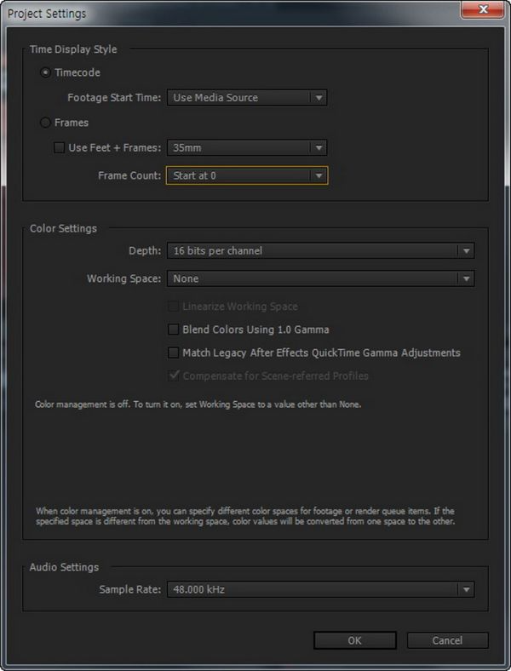Image resolution: width=511 pixels, height=671 pixels.
Task: Select the Timecode radio button
Action: point(45,72)
